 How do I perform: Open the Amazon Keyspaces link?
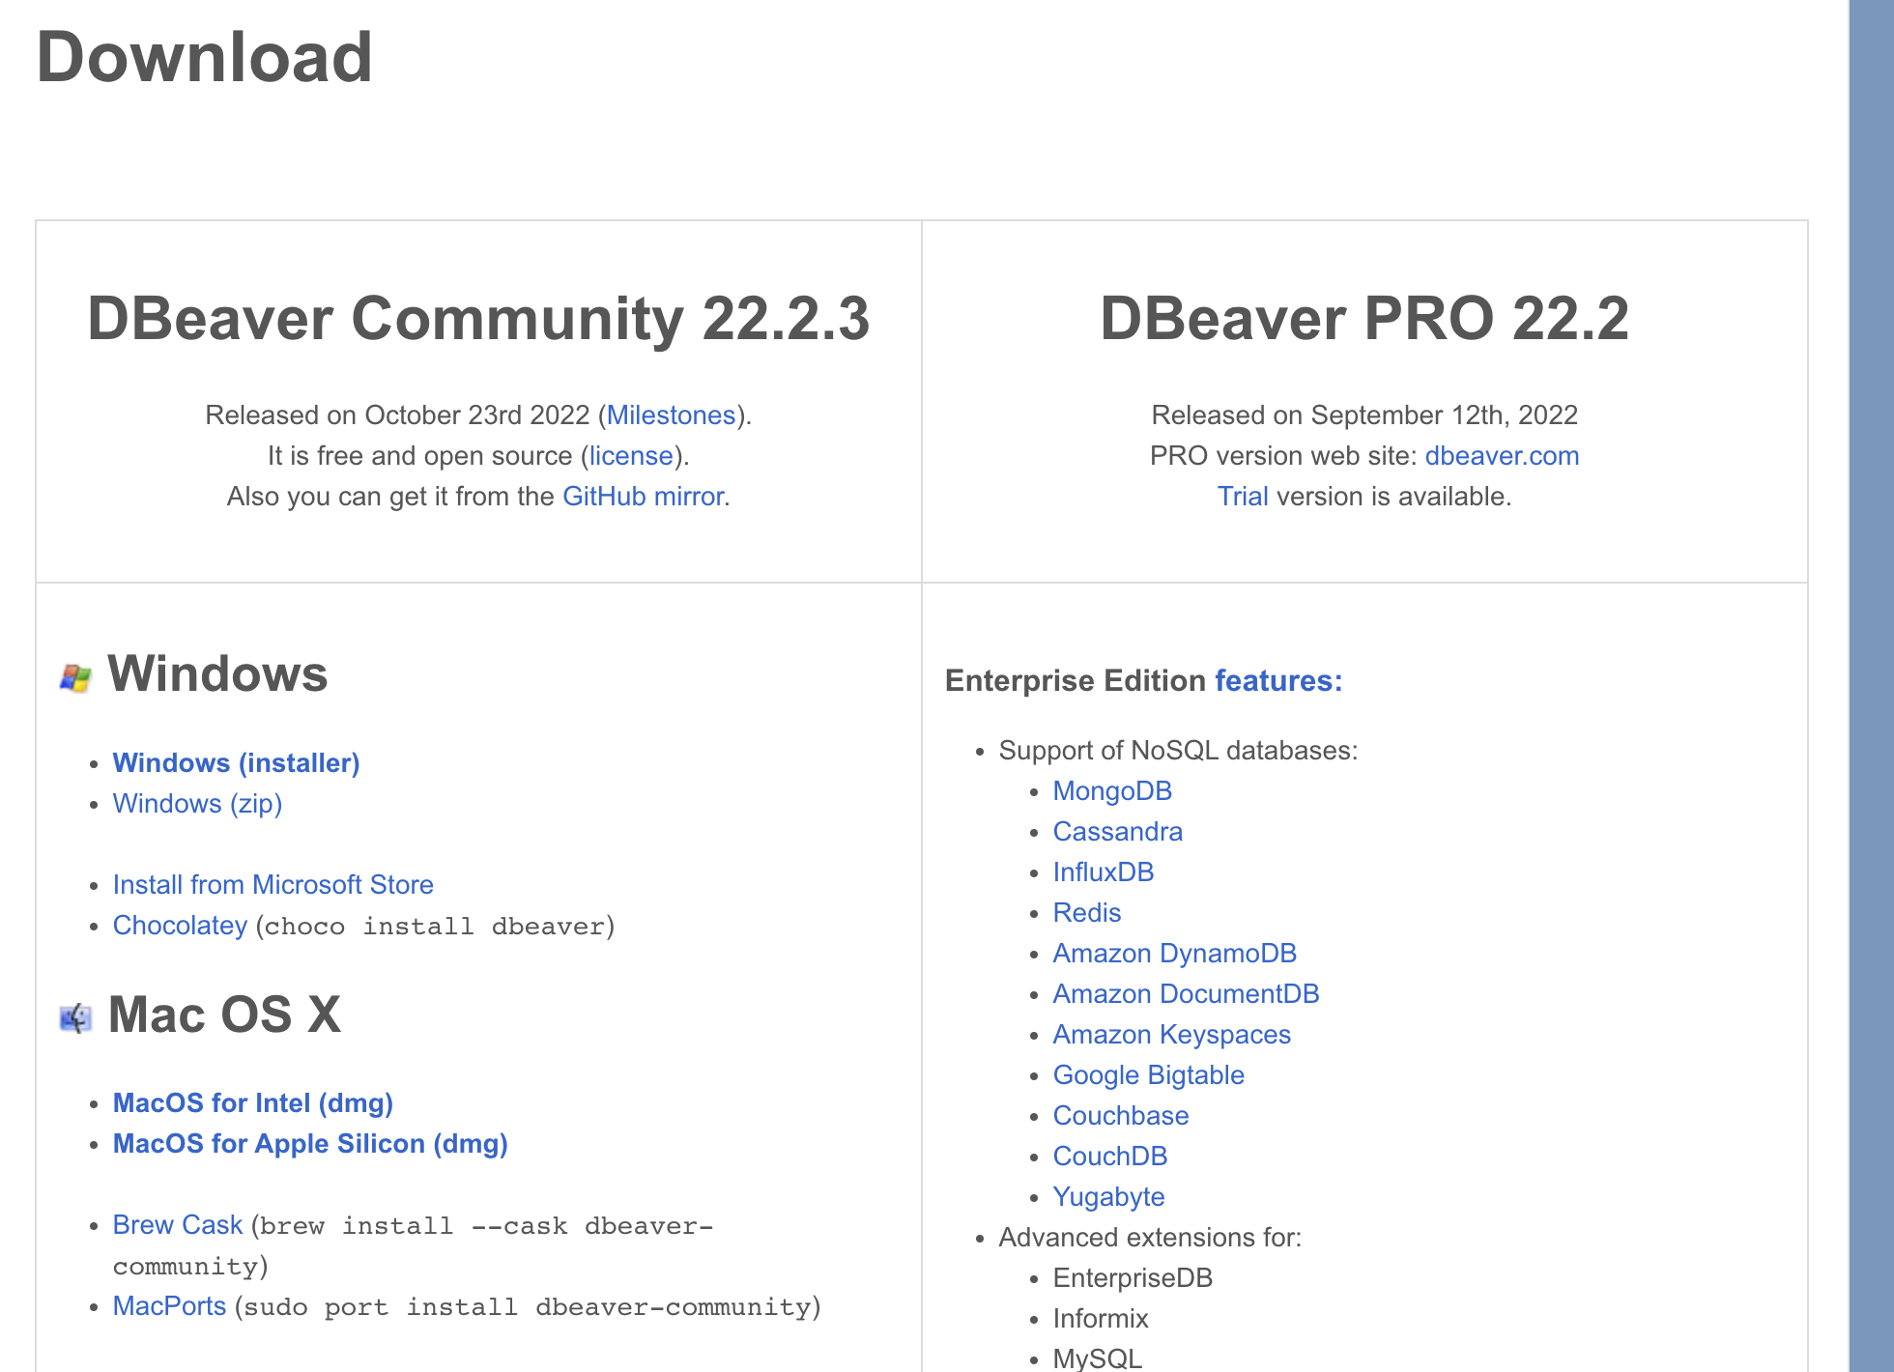(x=1172, y=1035)
